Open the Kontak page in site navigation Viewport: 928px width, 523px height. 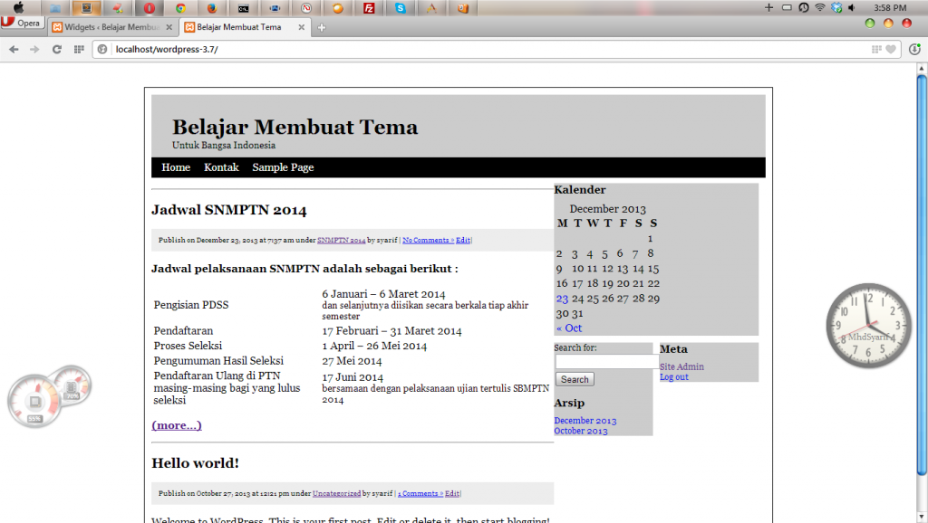point(221,167)
